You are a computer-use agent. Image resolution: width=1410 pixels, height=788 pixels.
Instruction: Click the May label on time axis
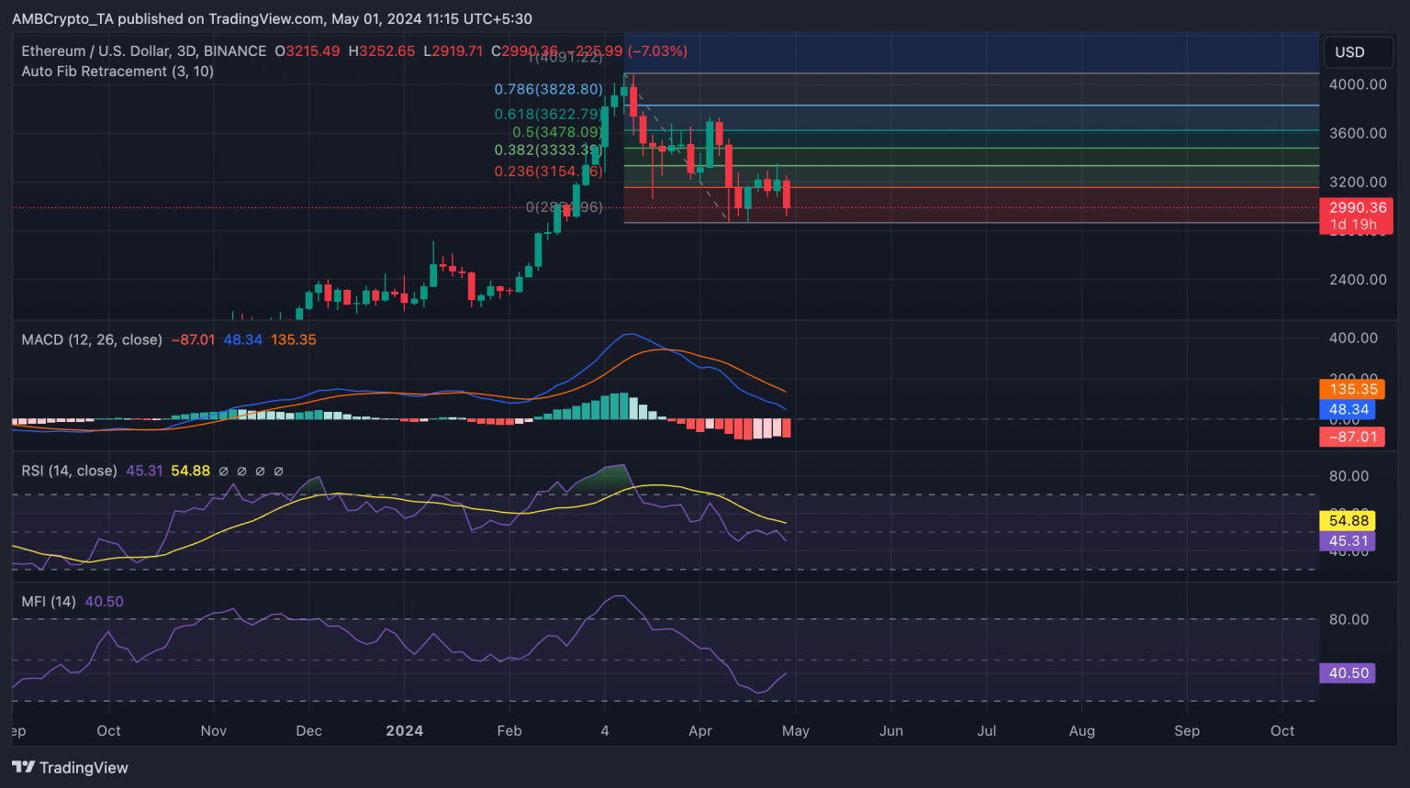click(796, 731)
